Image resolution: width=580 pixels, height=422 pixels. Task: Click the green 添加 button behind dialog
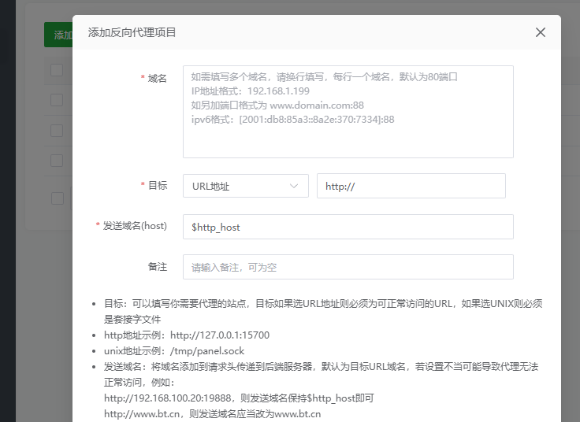tap(58, 35)
